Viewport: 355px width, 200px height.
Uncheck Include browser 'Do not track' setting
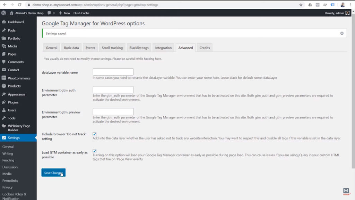95,133
